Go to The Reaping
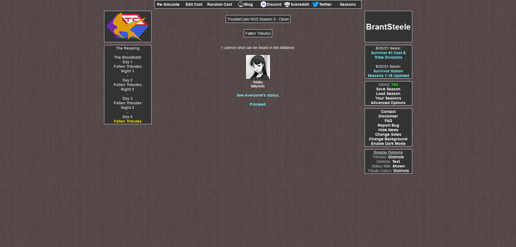Image resolution: width=516 pixels, height=247 pixels. coord(128,48)
